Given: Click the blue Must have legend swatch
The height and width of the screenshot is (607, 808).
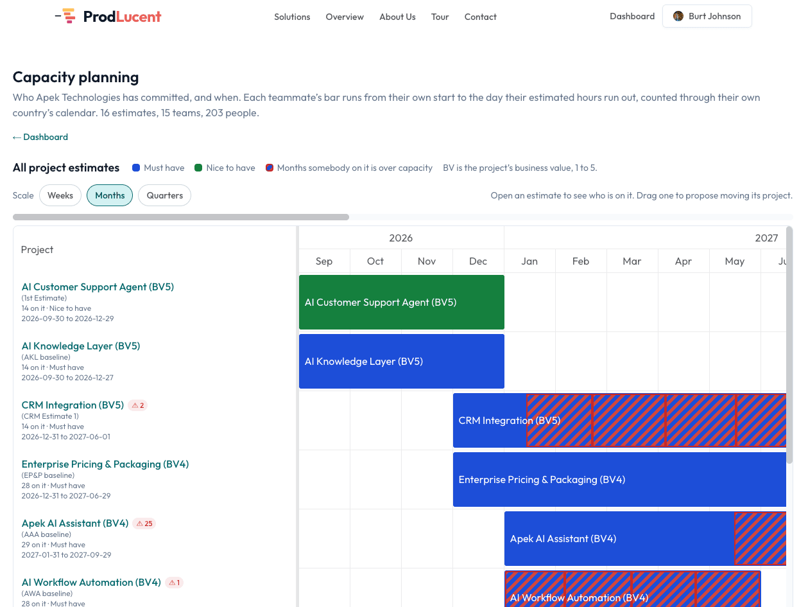Looking at the screenshot, I should (136, 168).
